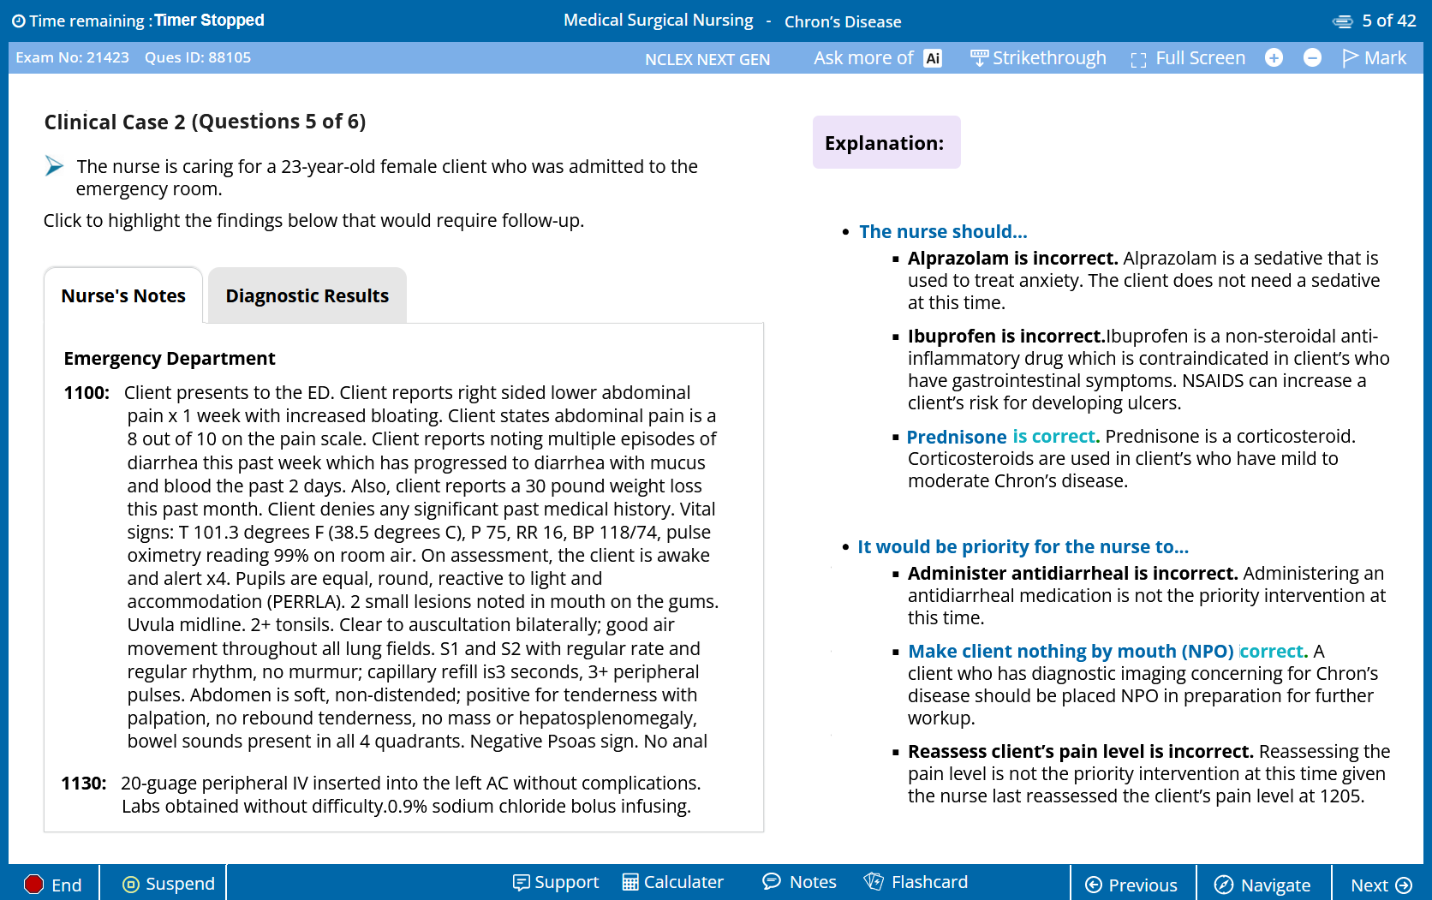Highlight 'Negative Psoas sign' finding
Image resolution: width=1432 pixels, height=900 pixels.
coord(553,742)
